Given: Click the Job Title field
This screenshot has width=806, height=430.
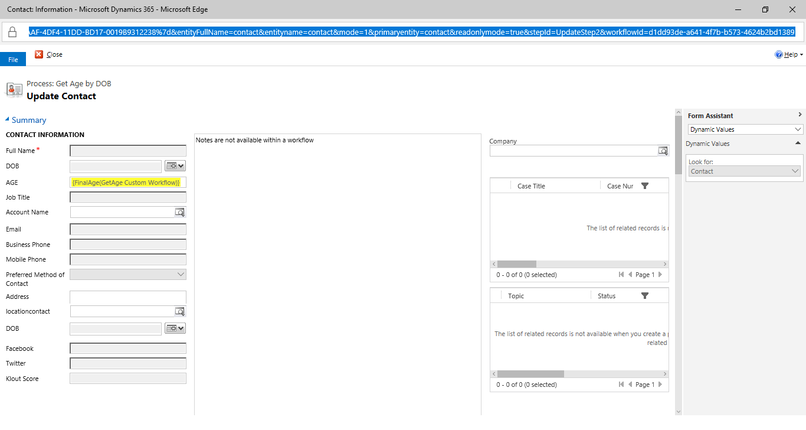Looking at the screenshot, I should tap(128, 197).
